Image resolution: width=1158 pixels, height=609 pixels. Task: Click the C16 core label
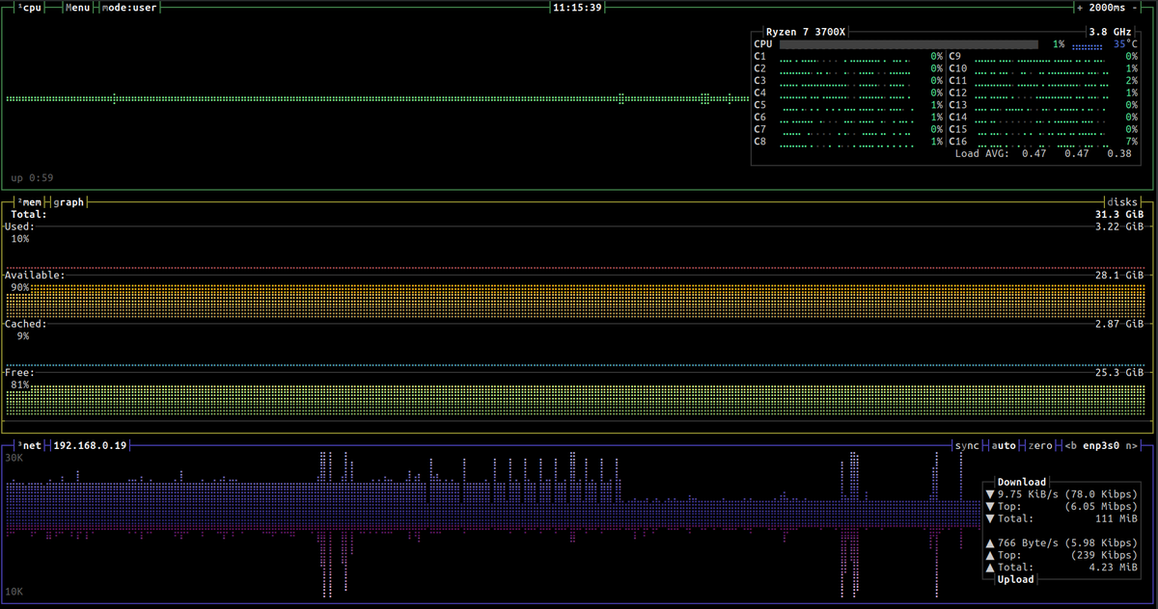(x=958, y=142)
